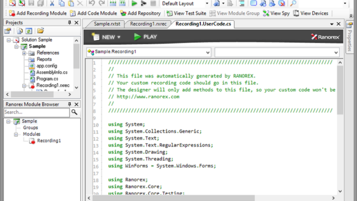Viewport: 357px width, 201px height.
Task: Click the Refresh icon in Projects panel
Action: pyautogui.click(x=28, y=31)
